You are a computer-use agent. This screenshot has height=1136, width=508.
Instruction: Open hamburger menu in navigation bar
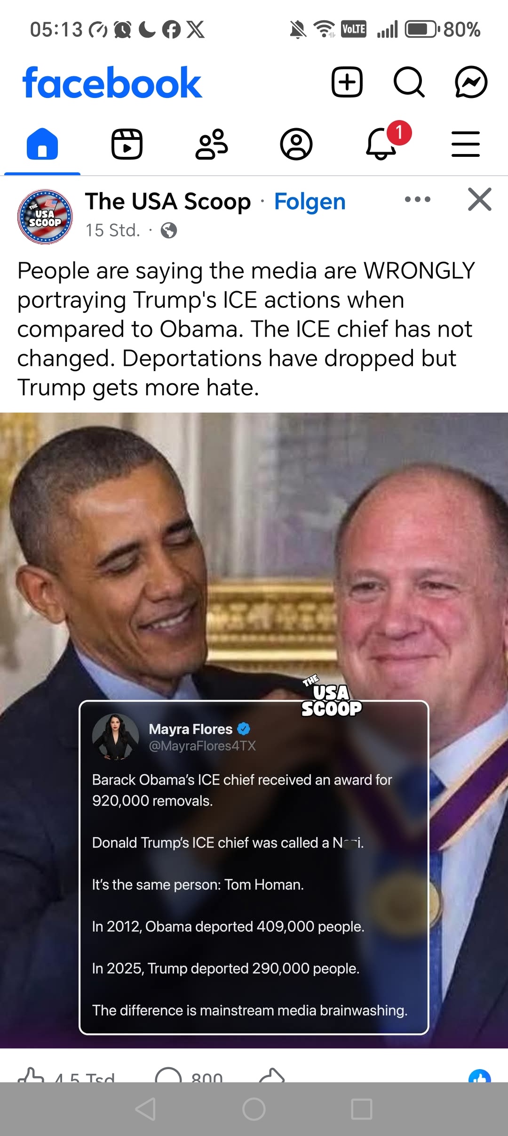pos(466,144)
